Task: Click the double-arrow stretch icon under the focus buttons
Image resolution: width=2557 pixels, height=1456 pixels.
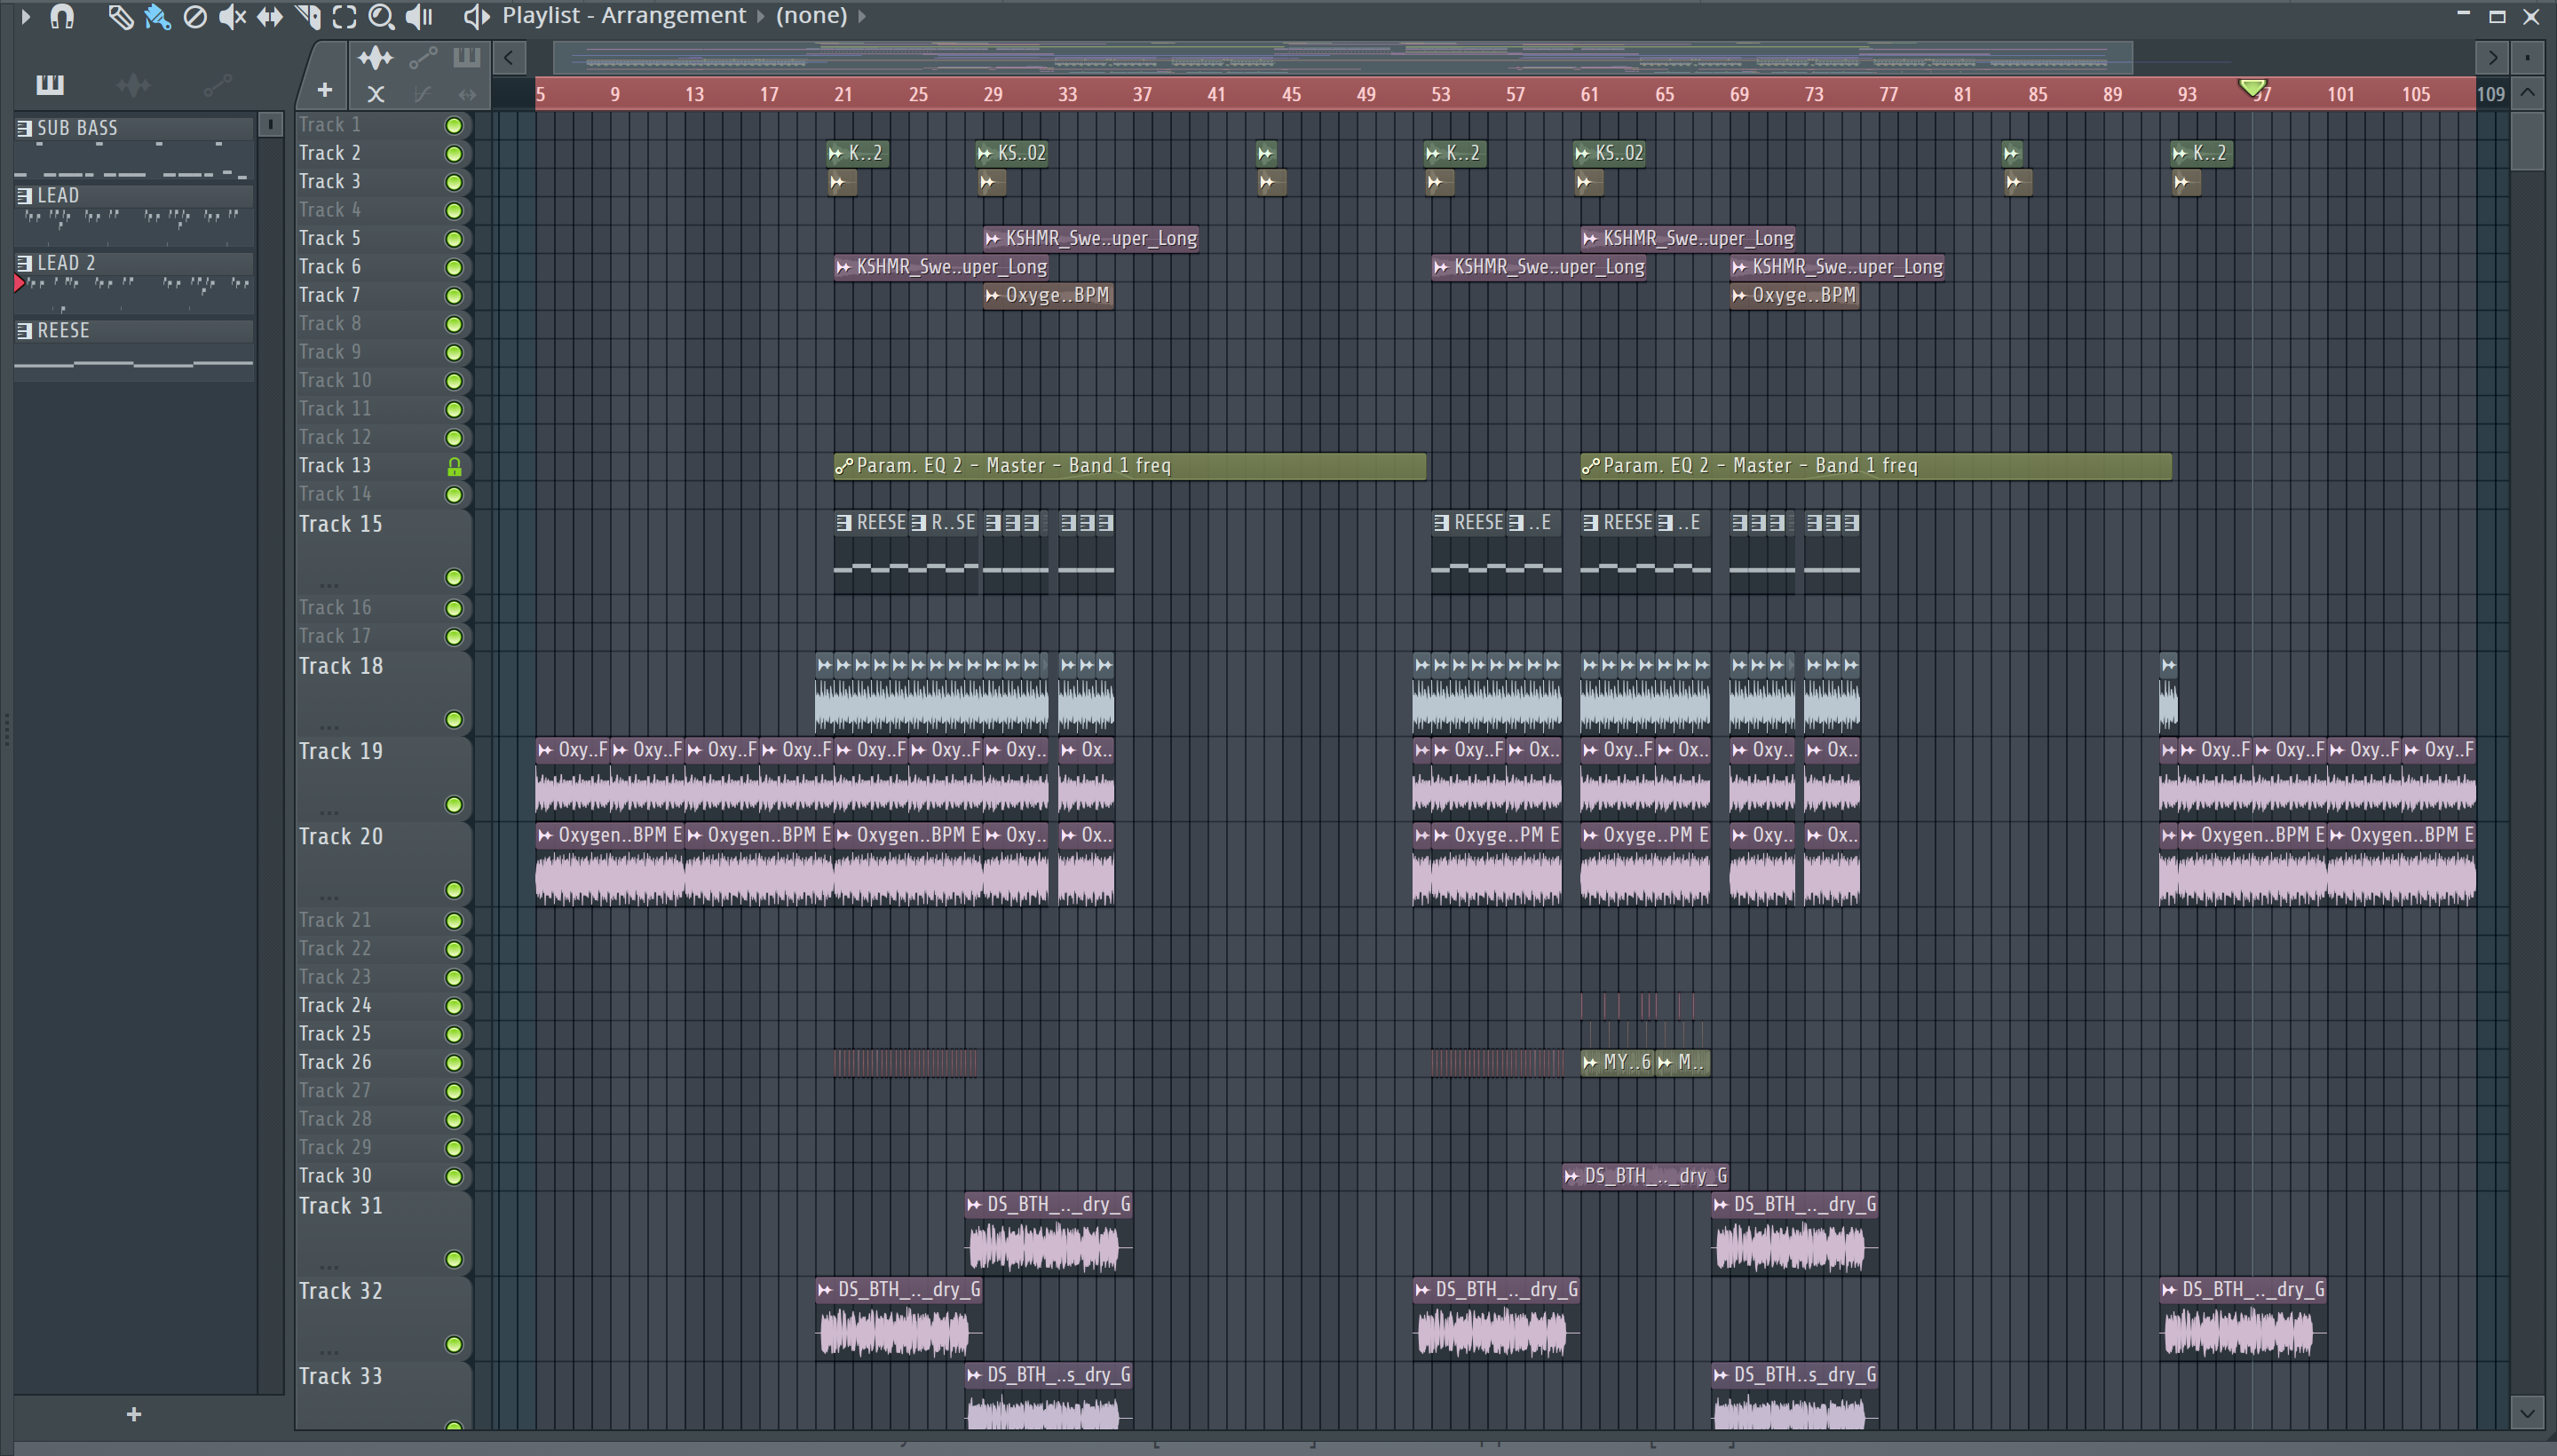Action: click(467, 95)
